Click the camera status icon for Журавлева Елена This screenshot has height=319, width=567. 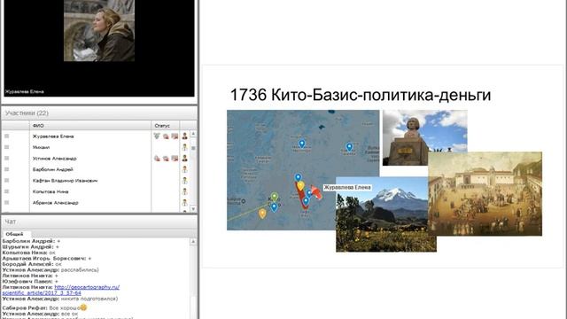coord(166,136)
